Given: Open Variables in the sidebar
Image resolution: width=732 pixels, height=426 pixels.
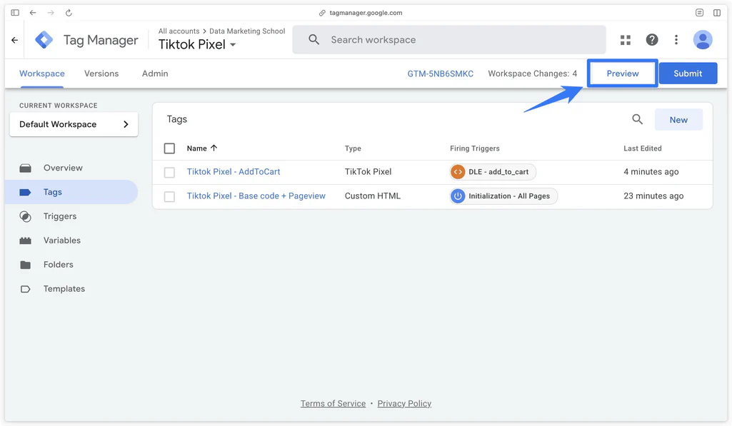Looking at the screenshot, I should (62, 240).
